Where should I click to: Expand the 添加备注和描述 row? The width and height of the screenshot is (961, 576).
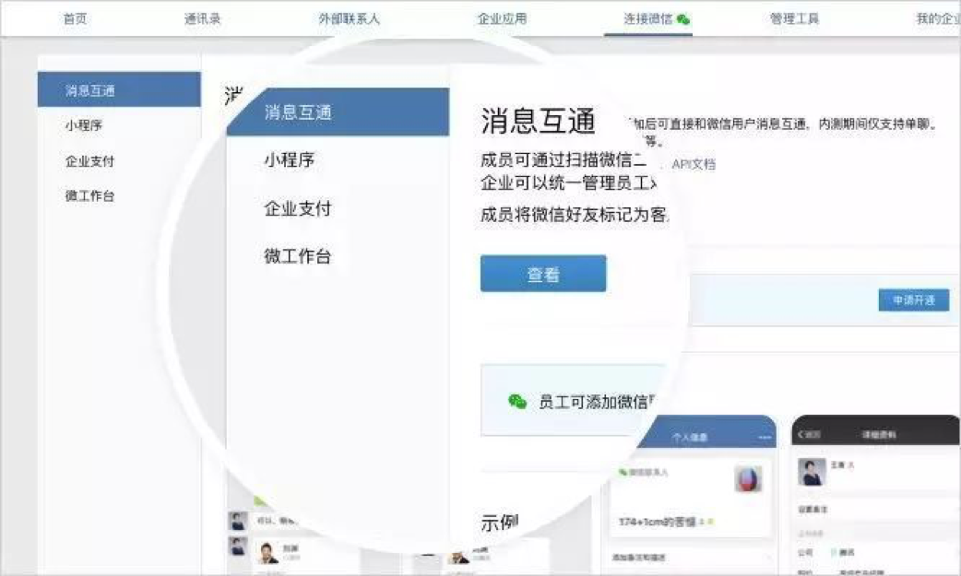646,558
